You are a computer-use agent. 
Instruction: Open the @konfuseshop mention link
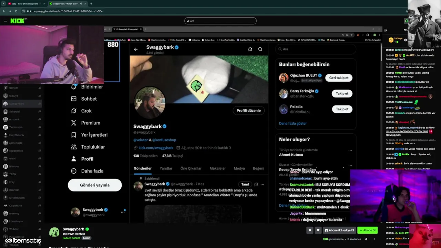(164, 140)
